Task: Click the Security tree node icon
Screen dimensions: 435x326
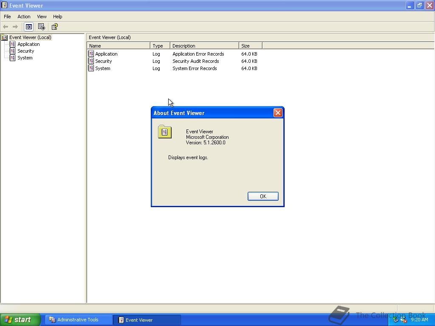Action: (x=12, y=51)
